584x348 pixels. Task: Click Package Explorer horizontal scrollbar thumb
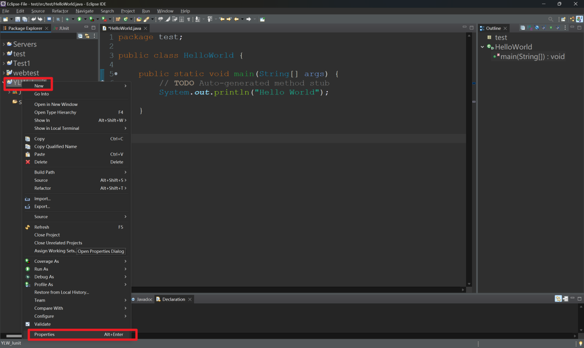pyautogui.click(x=14, y=336)
